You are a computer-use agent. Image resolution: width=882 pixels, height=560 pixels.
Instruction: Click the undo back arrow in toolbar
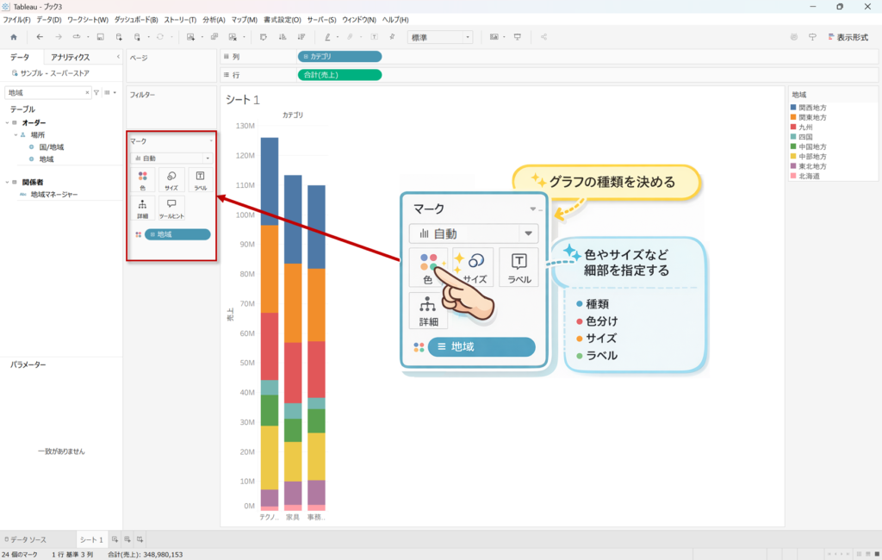coord(40,37)
